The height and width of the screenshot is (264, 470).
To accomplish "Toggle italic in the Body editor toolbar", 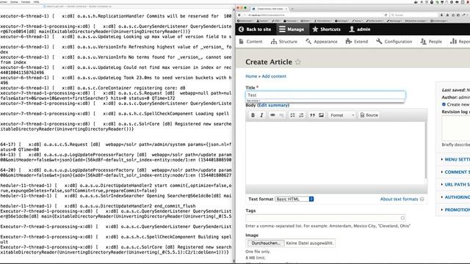I will pyautogui.click(x=261, y=115).
